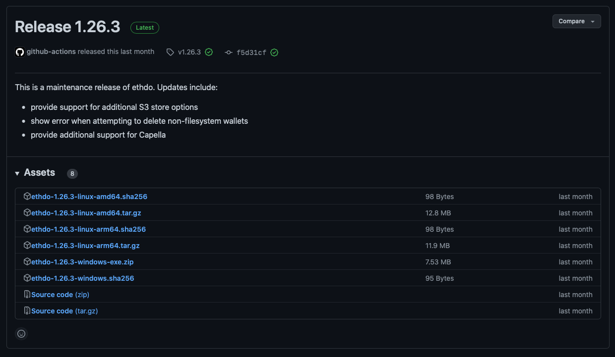Download ethdo-1.26.3-windows.sha256
615x357 pixels.
point(83,278)
